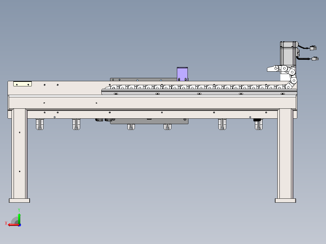Select the yellow nameplate on the beam
This screenshot has height=244, width=326.
pyautogui.click(x=22, y=84)
